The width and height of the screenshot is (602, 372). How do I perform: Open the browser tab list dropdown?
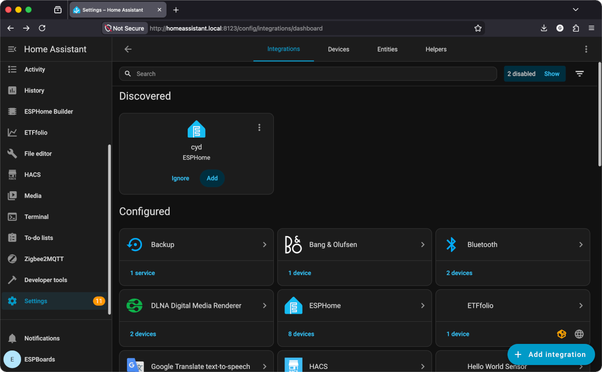click(576, 10)
